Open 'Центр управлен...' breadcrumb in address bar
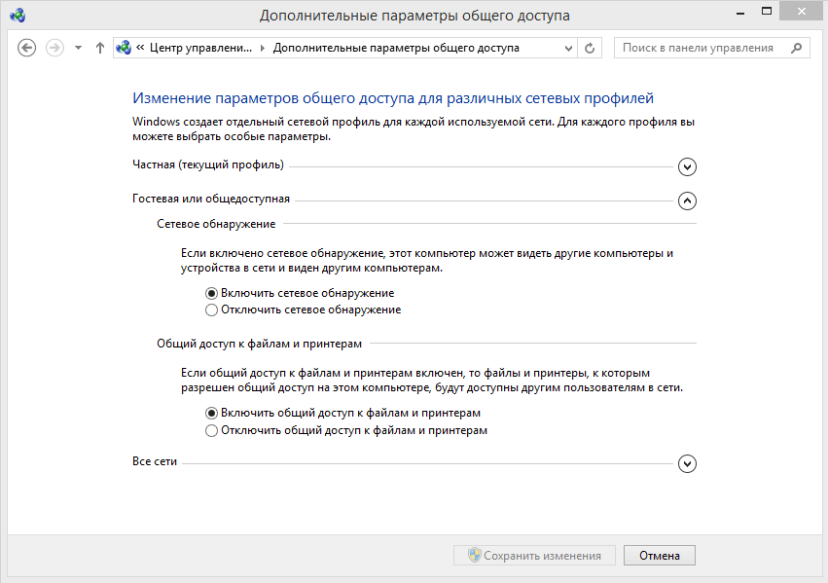Image resolution: width=828 pixels, height=583 pixels. [200, 48]
